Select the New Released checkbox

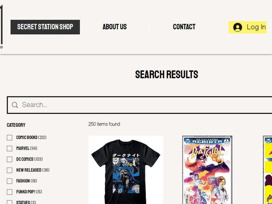9,170
